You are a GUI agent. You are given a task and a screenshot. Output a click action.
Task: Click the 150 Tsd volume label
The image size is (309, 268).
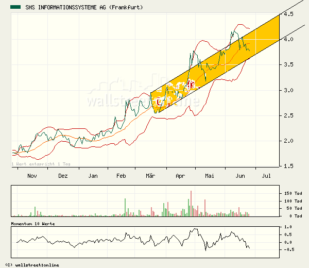[293, 193]
